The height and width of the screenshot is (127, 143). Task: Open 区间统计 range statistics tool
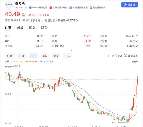[x=115, y=56]
